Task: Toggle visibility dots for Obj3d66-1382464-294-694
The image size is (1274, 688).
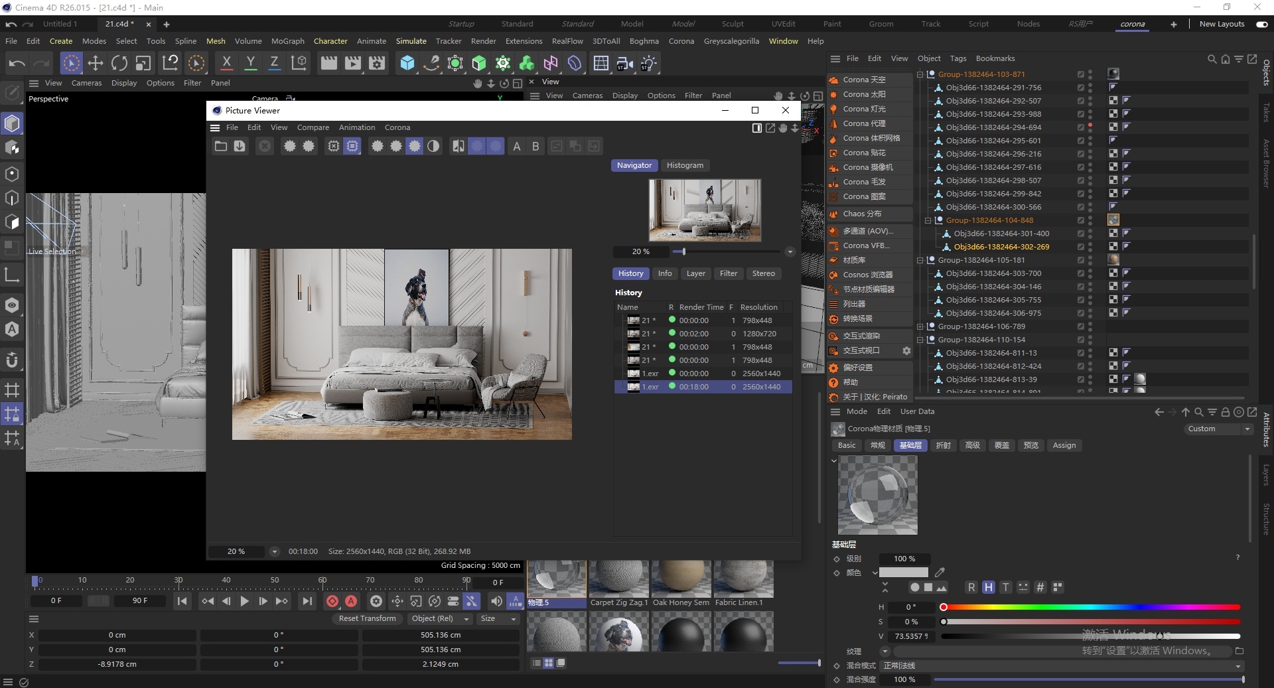Action: click(1090, 127)
